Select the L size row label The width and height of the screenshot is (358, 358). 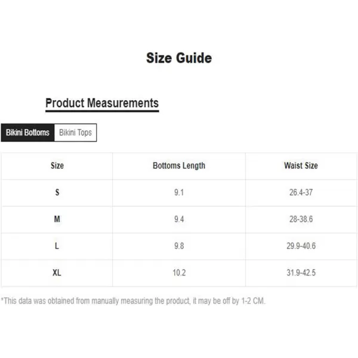[x=57, y=246]
